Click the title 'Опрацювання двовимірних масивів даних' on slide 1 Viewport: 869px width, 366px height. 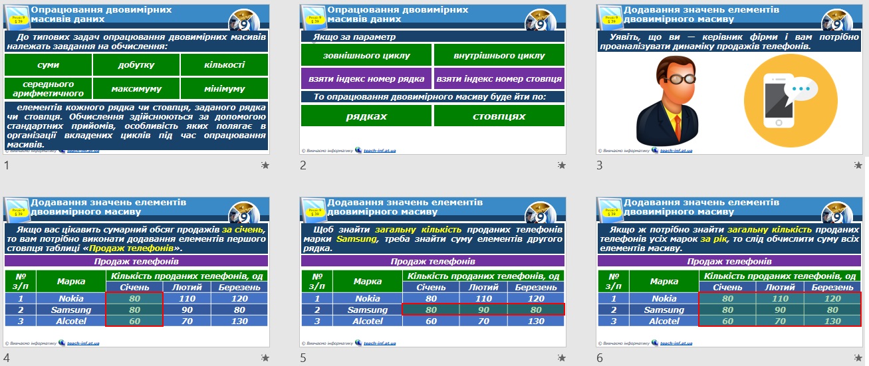click(101, 14)
